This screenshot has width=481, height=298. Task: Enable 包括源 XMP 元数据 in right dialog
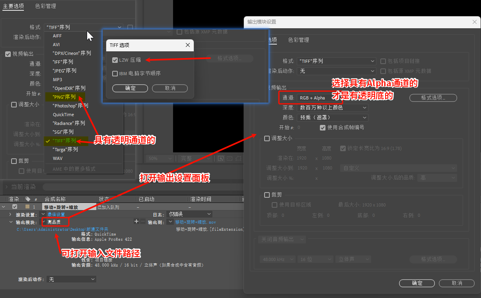(x=383, y=71)
